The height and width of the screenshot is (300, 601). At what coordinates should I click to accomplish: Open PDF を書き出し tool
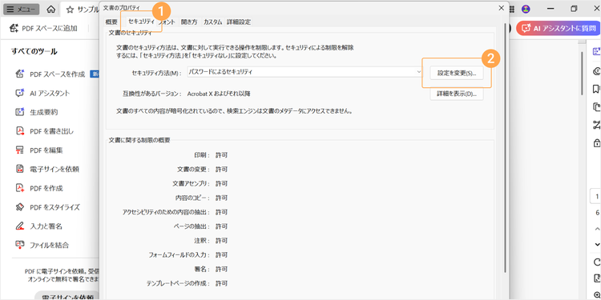(44, 131)
